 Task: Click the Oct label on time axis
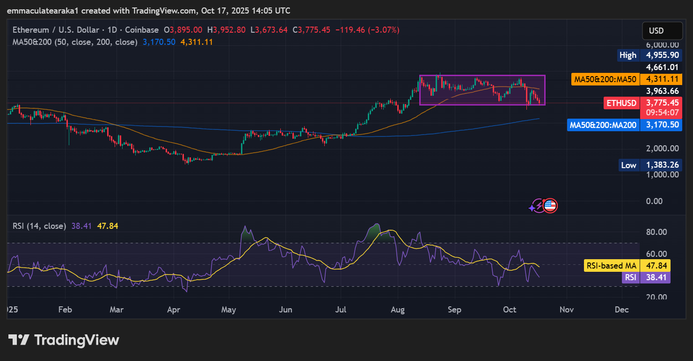pyautogui.click(x=509, y=310)
